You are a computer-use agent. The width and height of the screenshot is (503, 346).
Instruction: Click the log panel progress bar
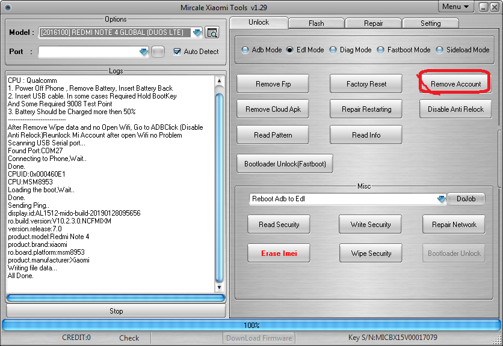116,298
